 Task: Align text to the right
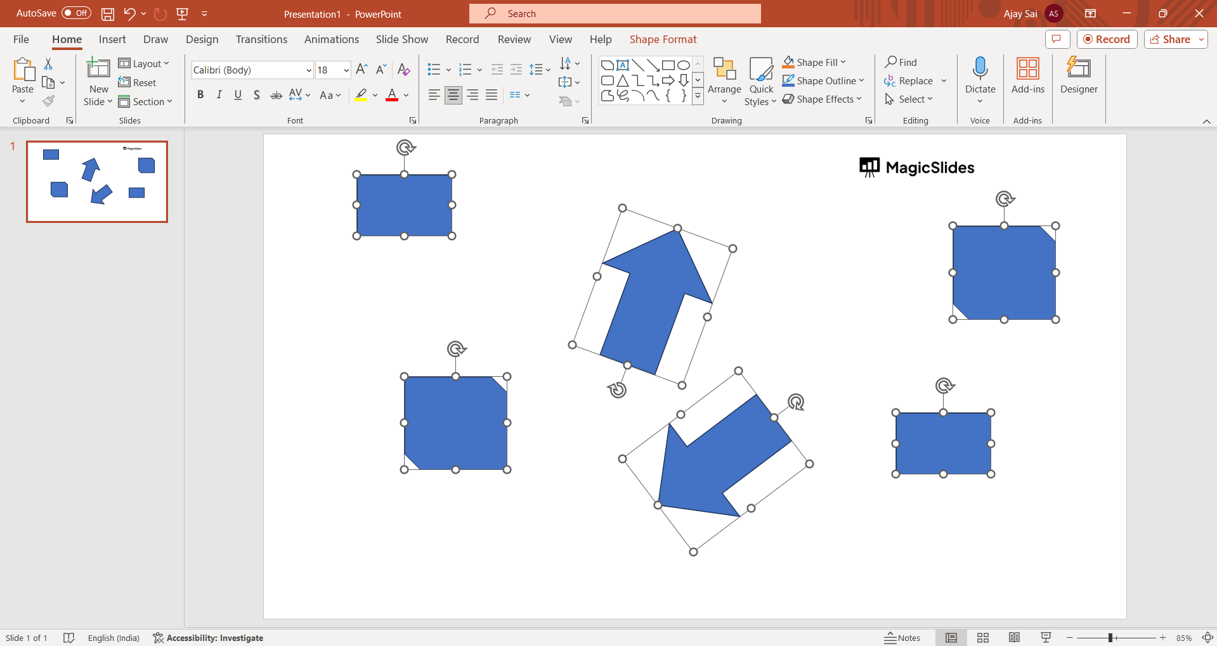[x=472, y=95]
